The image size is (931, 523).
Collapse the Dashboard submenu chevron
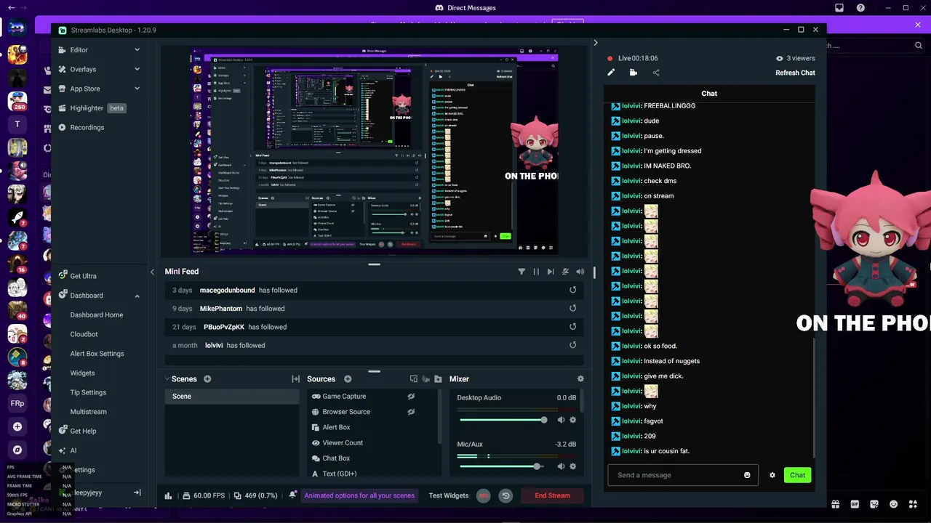(x=137, y=296)
